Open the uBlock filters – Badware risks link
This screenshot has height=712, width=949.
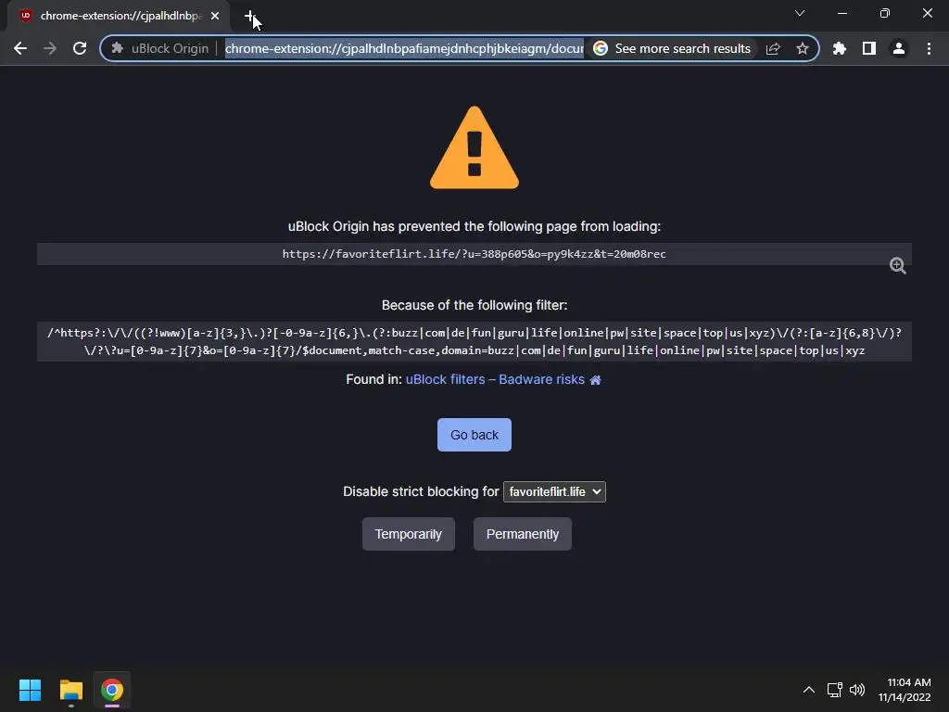[495, 379]
